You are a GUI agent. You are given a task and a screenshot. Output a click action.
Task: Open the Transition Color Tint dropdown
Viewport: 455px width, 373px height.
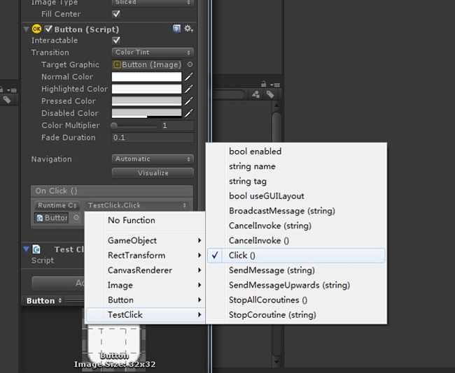coord(153,52)
